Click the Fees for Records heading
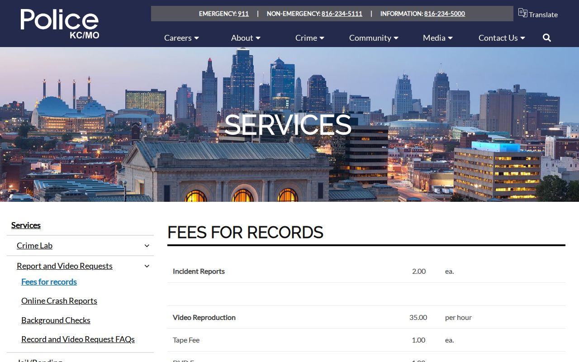This screenshot has height=362, width=579. (x=245, y=233)
